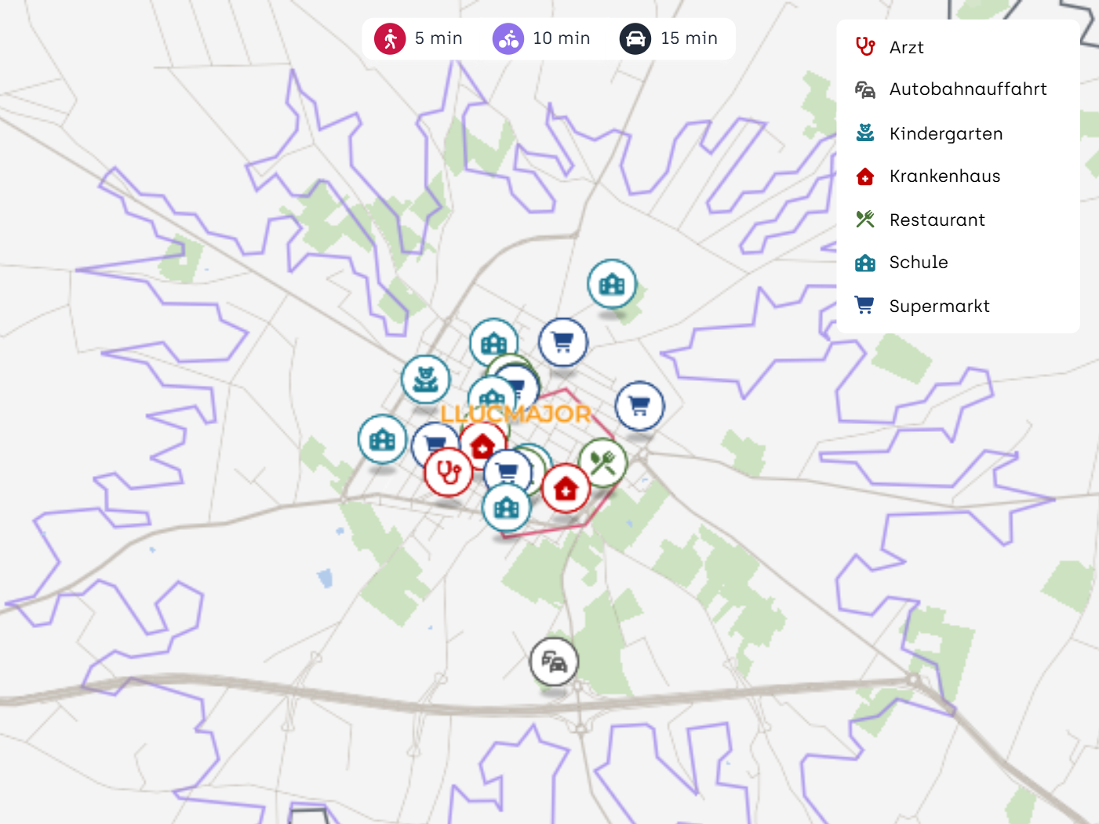This screenshot has width=1099, height=824.
Task: Filter map by Arzt category
Action: (x=906, y=48)
